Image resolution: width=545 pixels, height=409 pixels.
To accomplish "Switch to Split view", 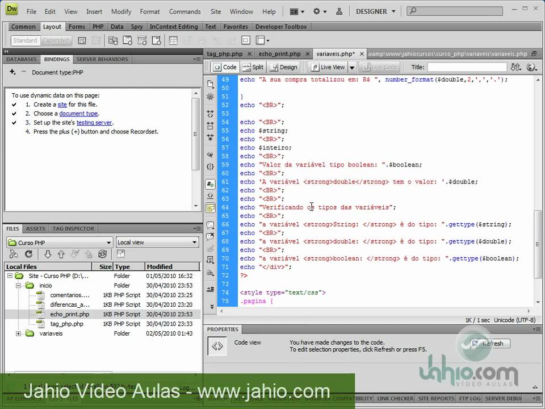I will tap(253, 67).
